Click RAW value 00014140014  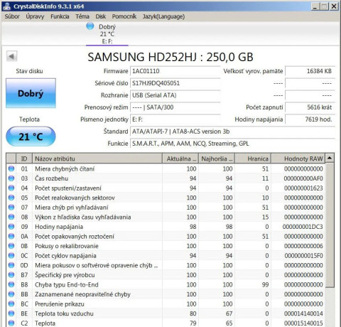click(x=303, y=313)
